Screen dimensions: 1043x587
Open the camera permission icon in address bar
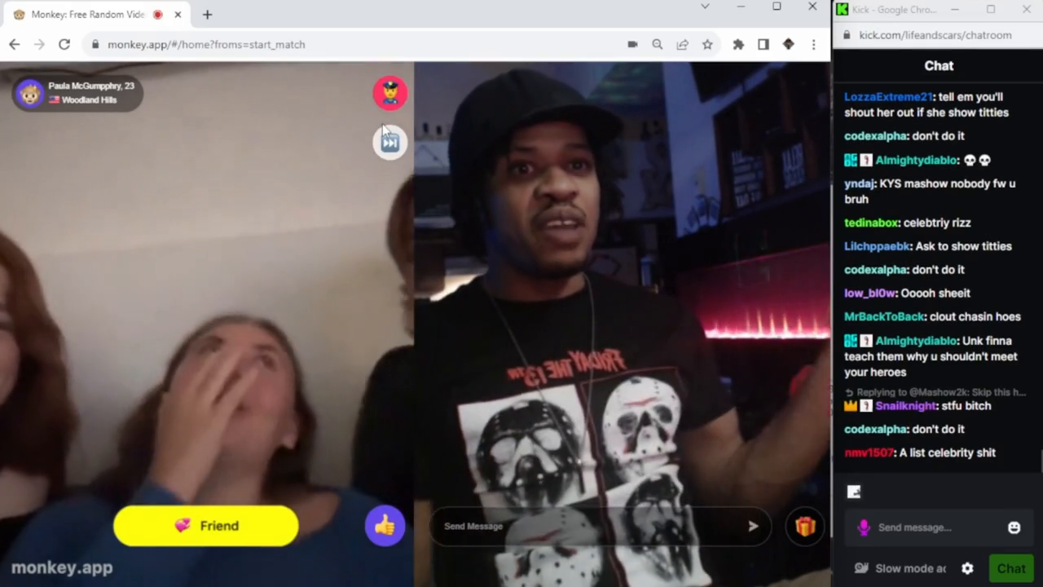click(632, 45)
